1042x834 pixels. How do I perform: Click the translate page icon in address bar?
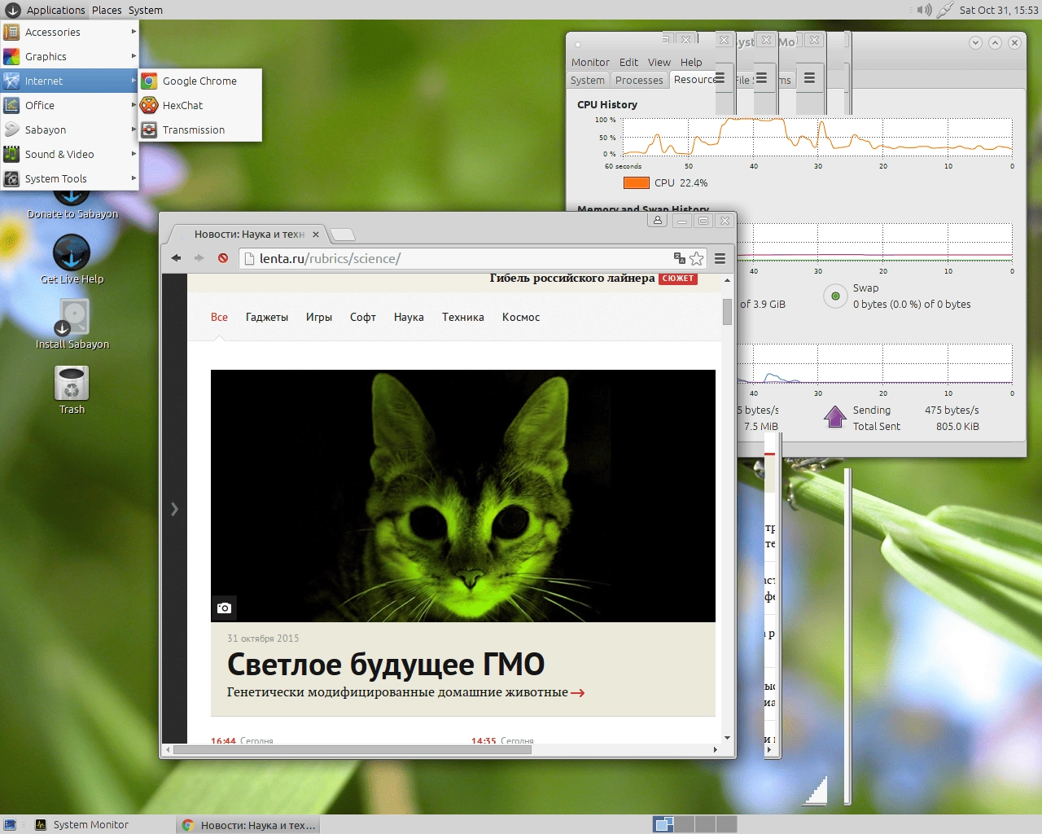point(679,258)
